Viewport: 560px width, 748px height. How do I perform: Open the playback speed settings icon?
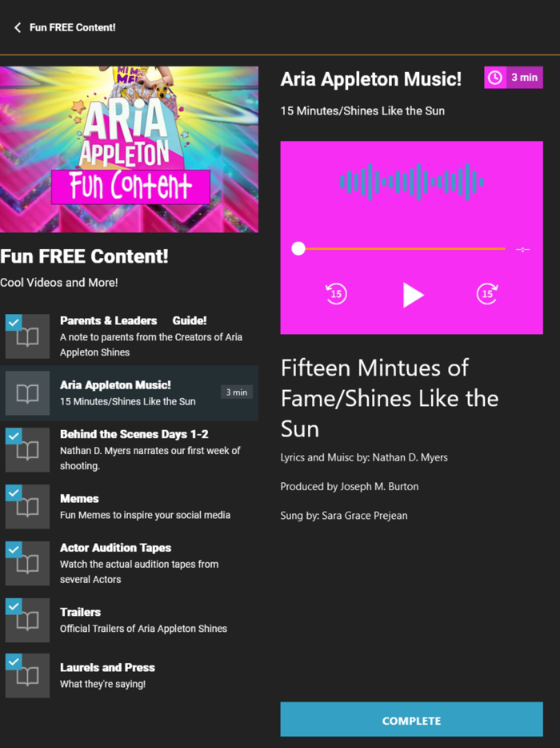523,250
